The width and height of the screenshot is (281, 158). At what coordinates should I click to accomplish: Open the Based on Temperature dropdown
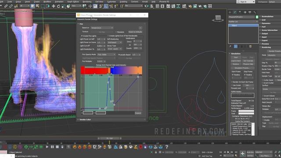pyautogui.click(x=102, y=28)
